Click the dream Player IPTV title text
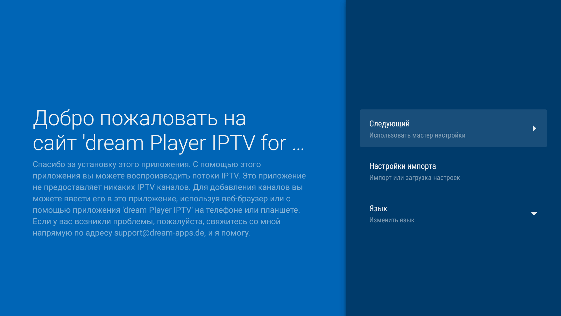The image size is (561, 316). [169, 142]
